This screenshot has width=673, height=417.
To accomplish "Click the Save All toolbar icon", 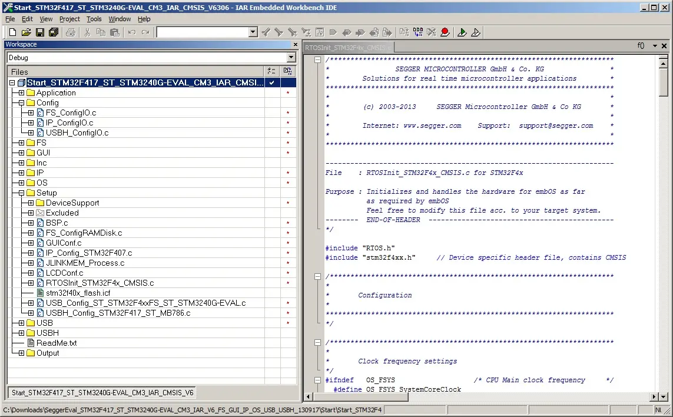I will (x=54, y=32).
